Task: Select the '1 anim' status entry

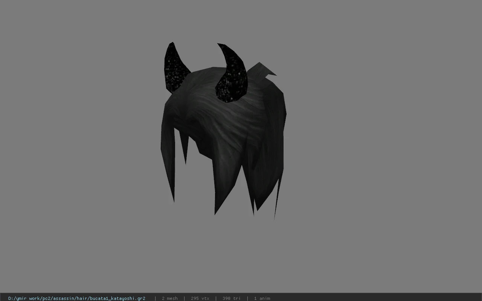Action: coord(262,298)
